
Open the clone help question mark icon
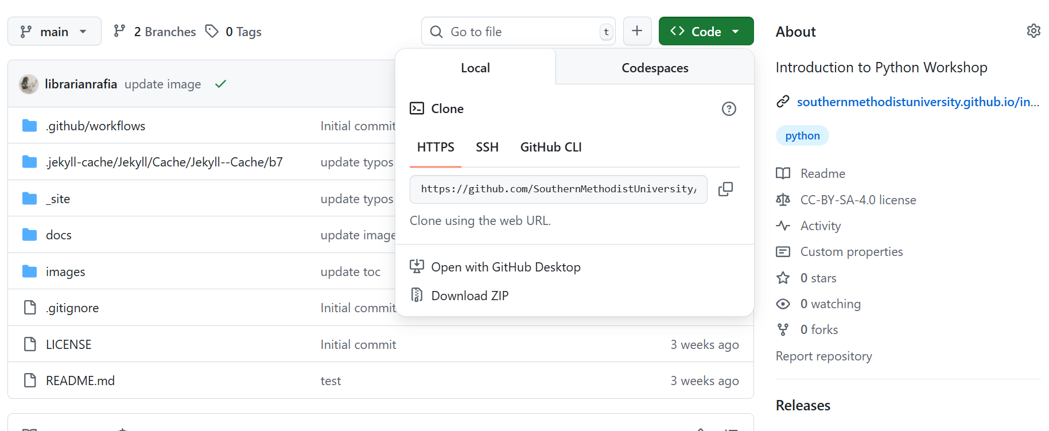coord(729,108)
